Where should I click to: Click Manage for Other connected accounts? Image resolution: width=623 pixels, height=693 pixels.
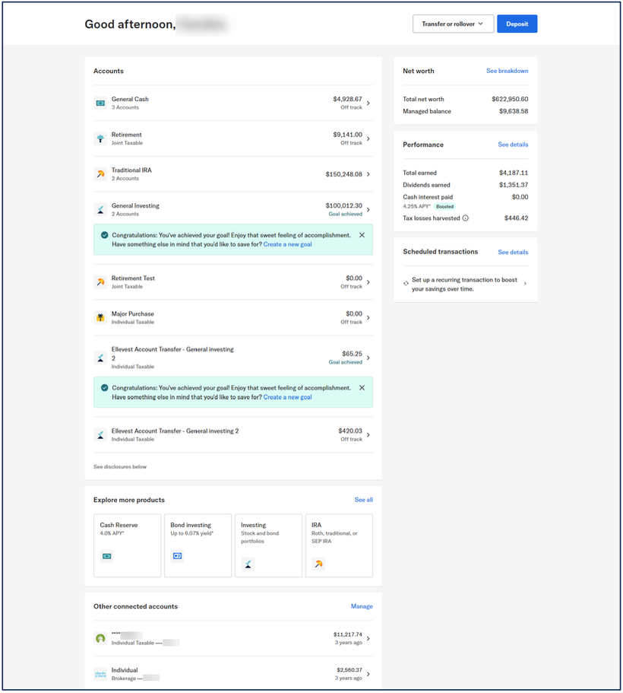[362, 606]
